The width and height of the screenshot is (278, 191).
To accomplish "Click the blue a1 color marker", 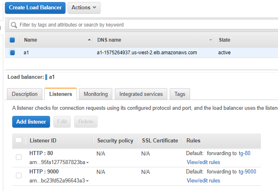I will pos(46,77).
